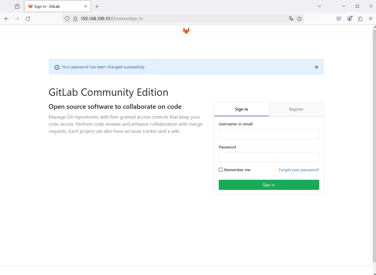This screenshot has height=275, width=376.
Task: Click the save to Pocket icon
Action: pyautogui.click(x=339, y=19)
